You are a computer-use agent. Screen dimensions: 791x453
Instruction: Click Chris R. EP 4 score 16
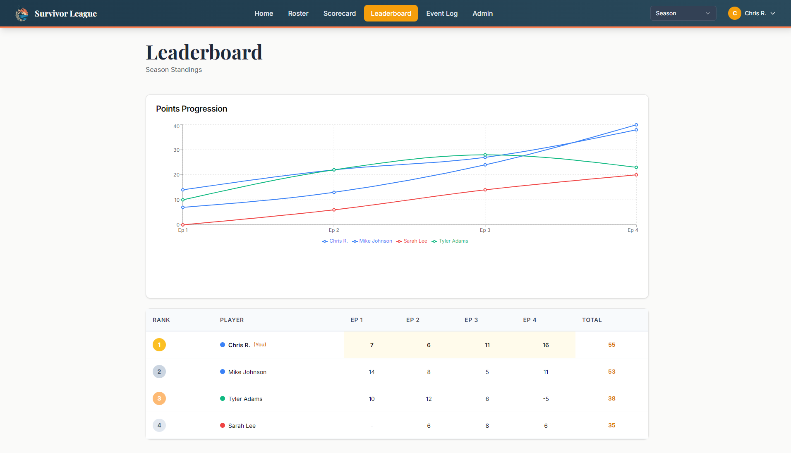click(546, 345)
